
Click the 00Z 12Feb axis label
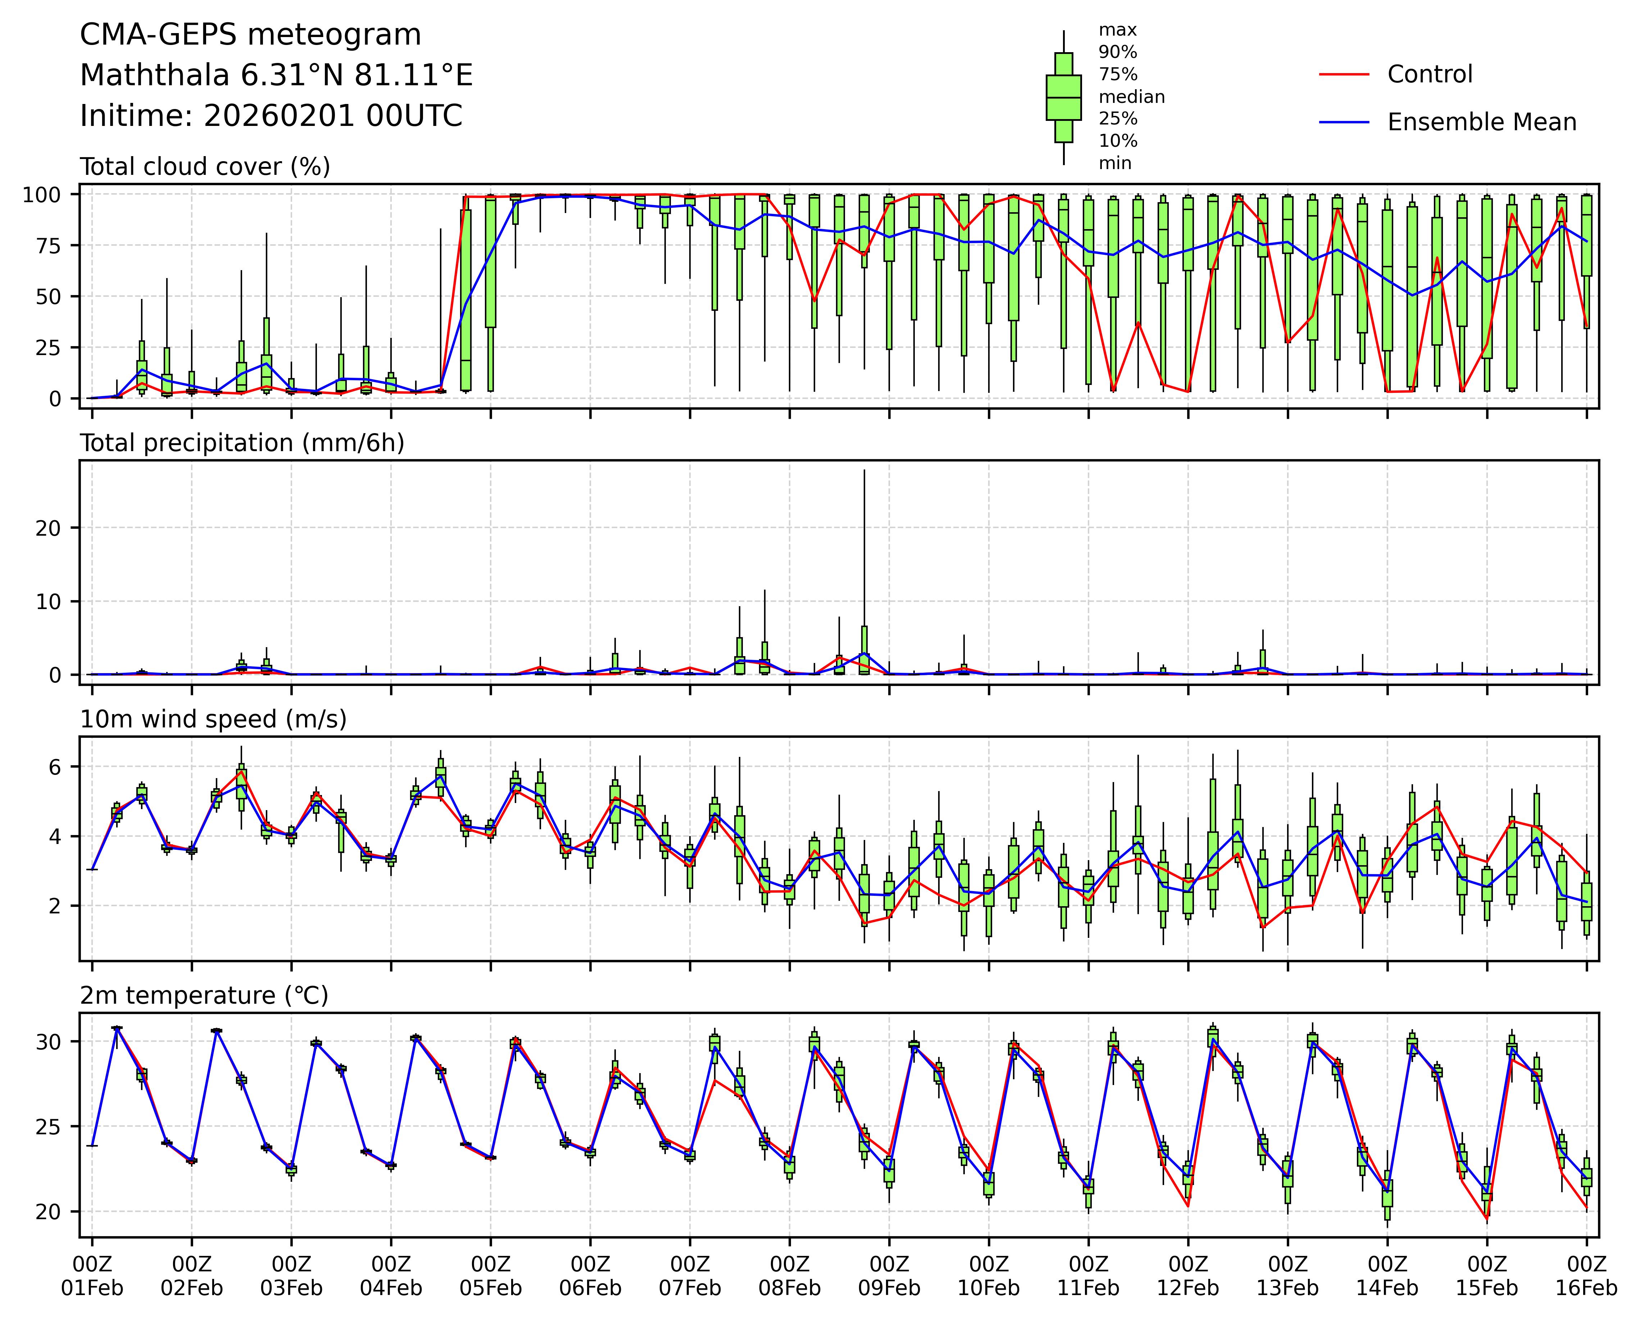pyautogui.click(x=1188, y=1276)
